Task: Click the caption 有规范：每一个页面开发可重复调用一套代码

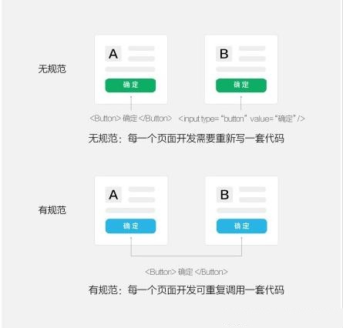Action: pyautogui.click(x=187, y=290)
